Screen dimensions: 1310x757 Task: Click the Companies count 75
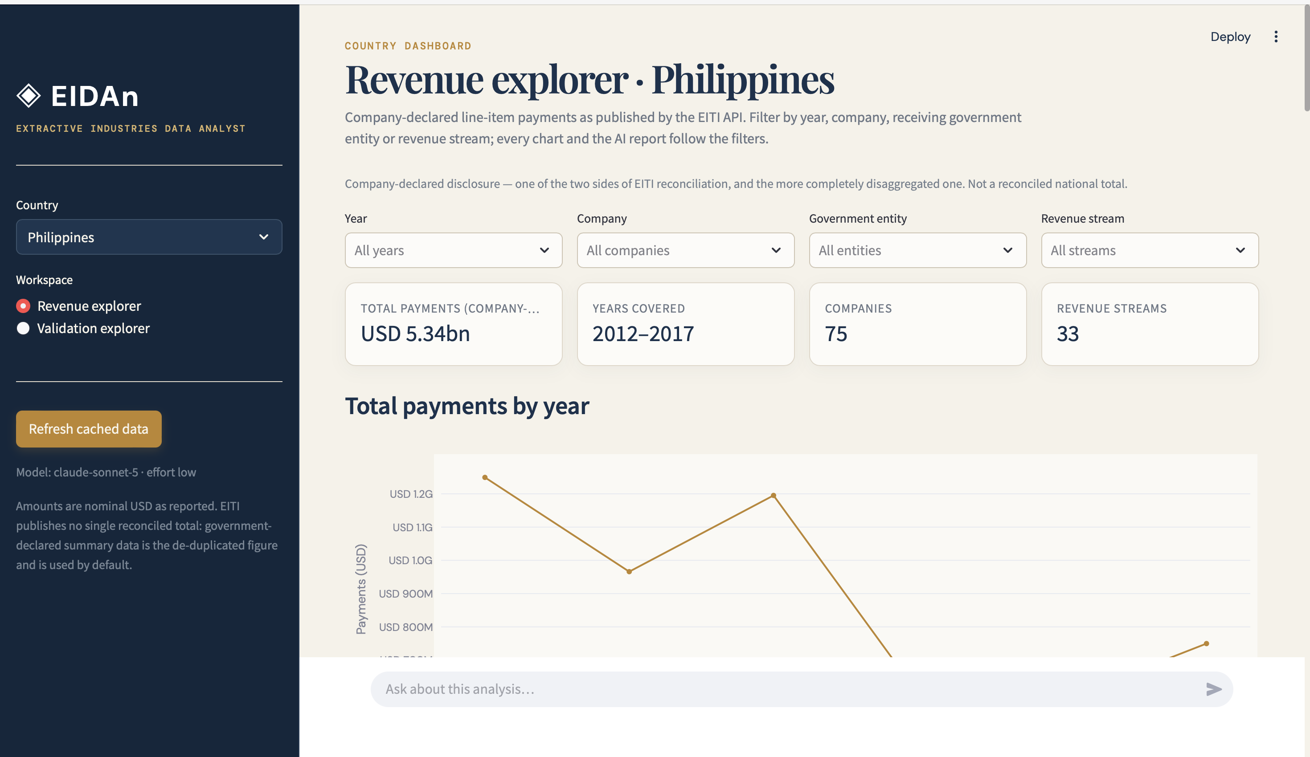point(836,334)
